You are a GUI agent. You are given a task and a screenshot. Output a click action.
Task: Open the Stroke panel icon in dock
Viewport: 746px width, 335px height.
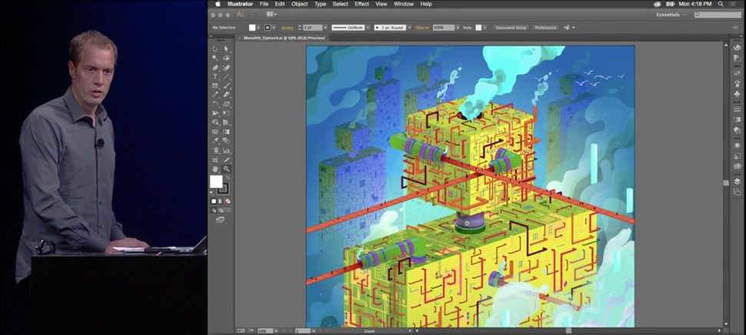click(737, 108)
